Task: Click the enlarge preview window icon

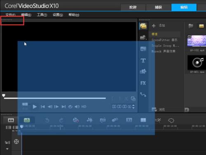Action: (x=133, y=99)
